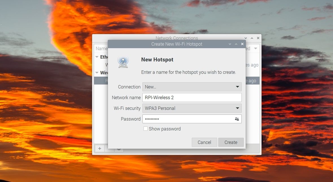Click the shade arrow on Network Connections titlebar

245,38
